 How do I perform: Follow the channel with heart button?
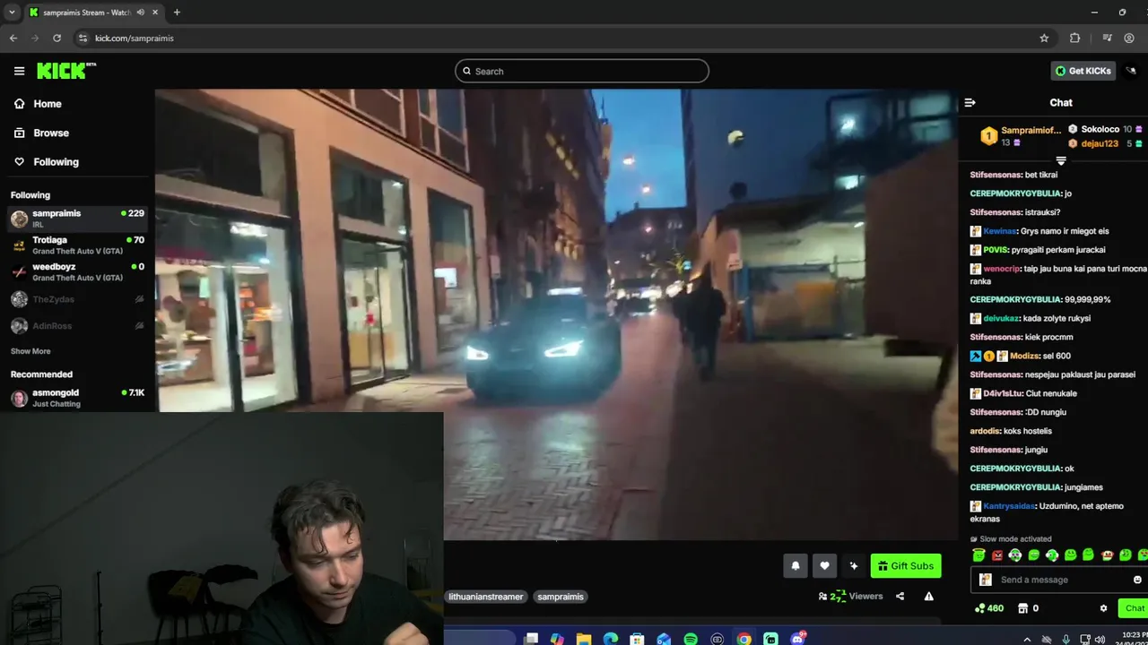click(x=824, y=565)
